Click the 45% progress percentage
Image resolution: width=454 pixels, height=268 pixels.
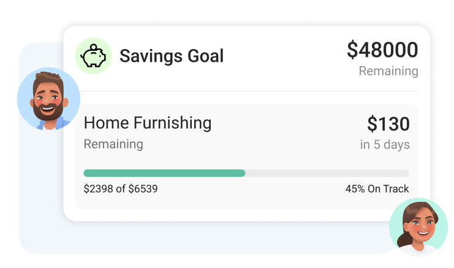[355, 189]
